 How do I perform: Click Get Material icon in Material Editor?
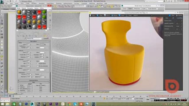(18, 36)
